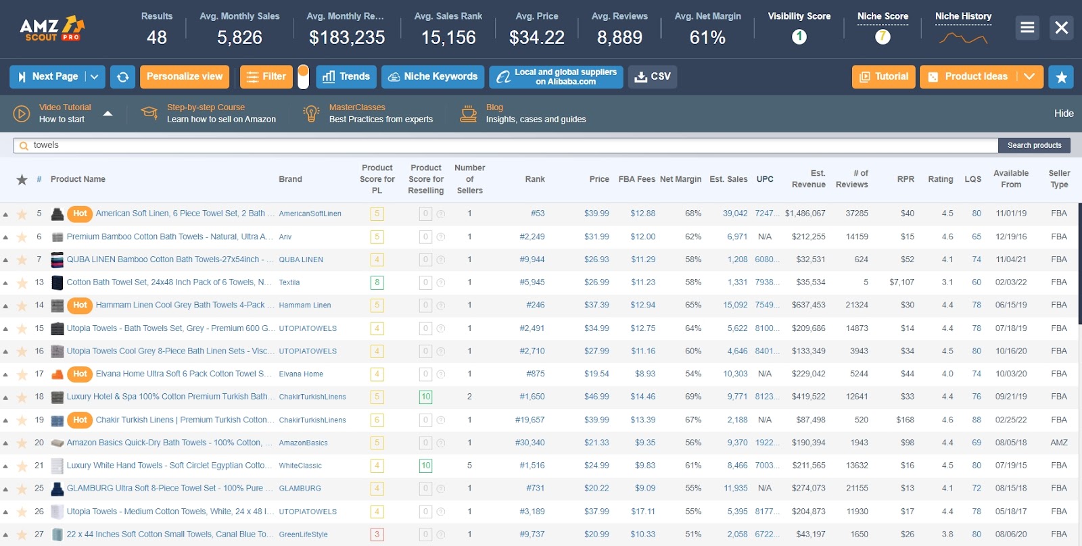
Task: Open Niche Keywords button
Action: click(433, 77)
